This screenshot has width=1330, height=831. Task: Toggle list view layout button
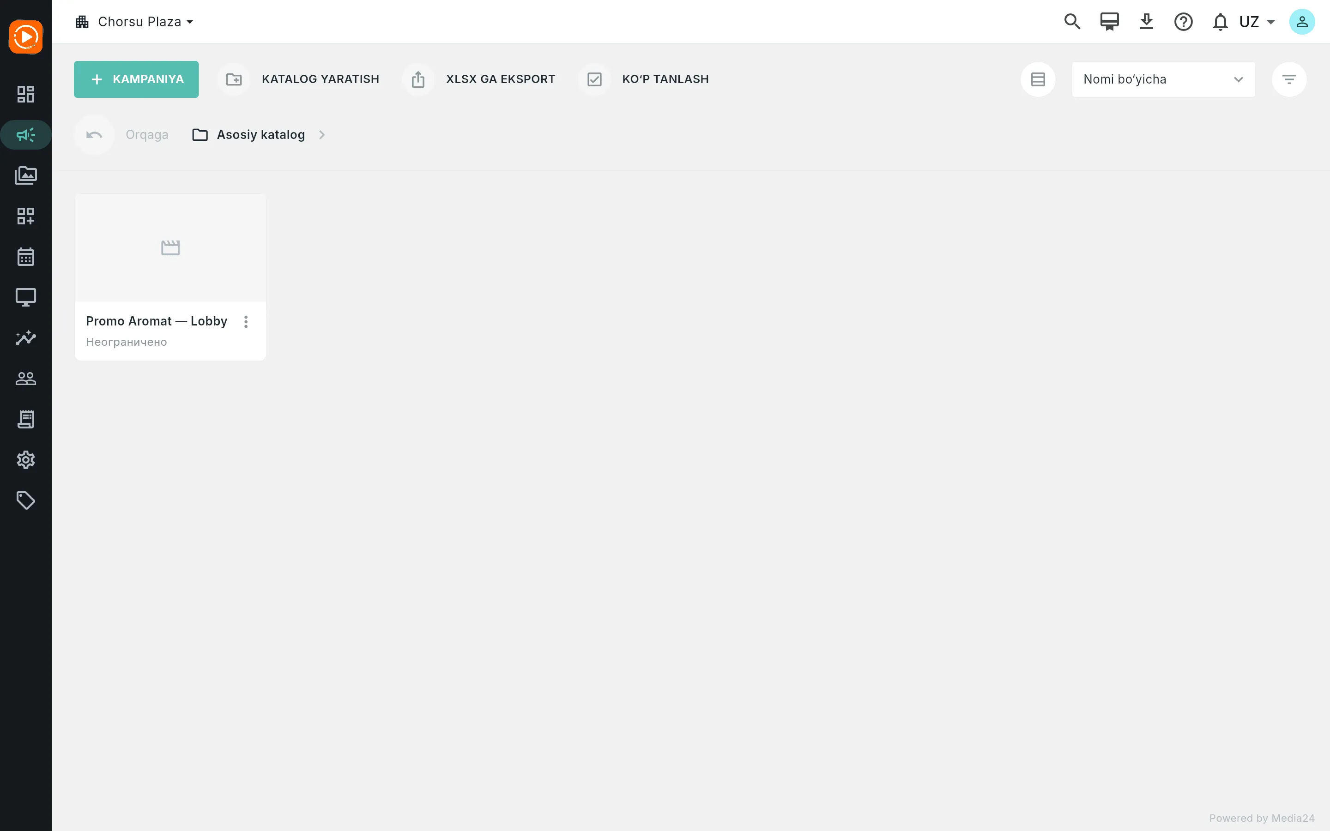[x=1038, y=79]
